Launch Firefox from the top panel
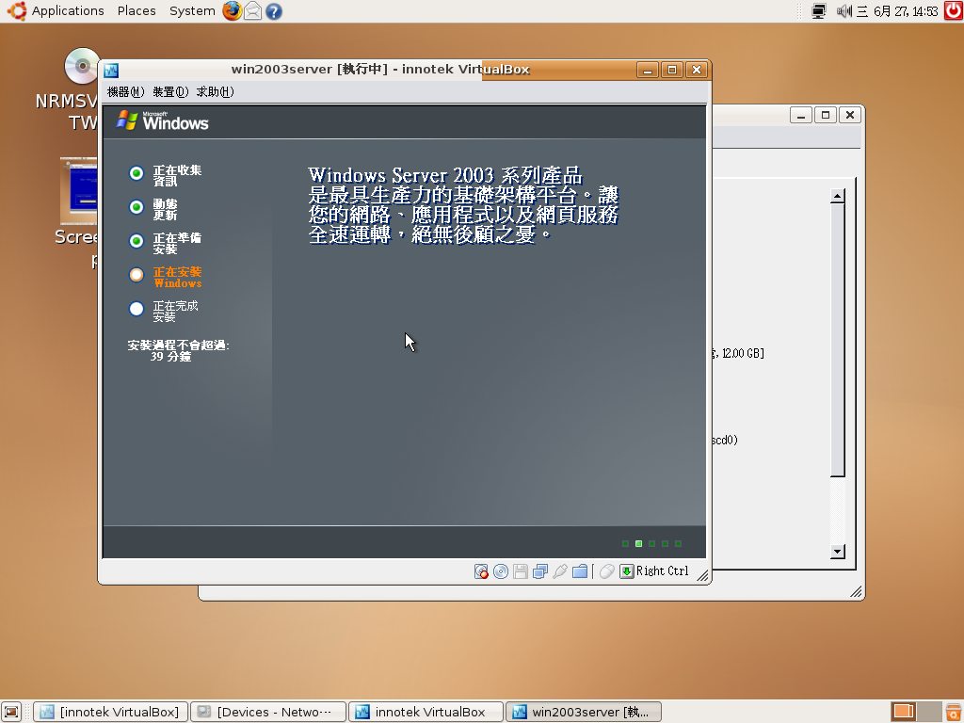 point(232,11)
